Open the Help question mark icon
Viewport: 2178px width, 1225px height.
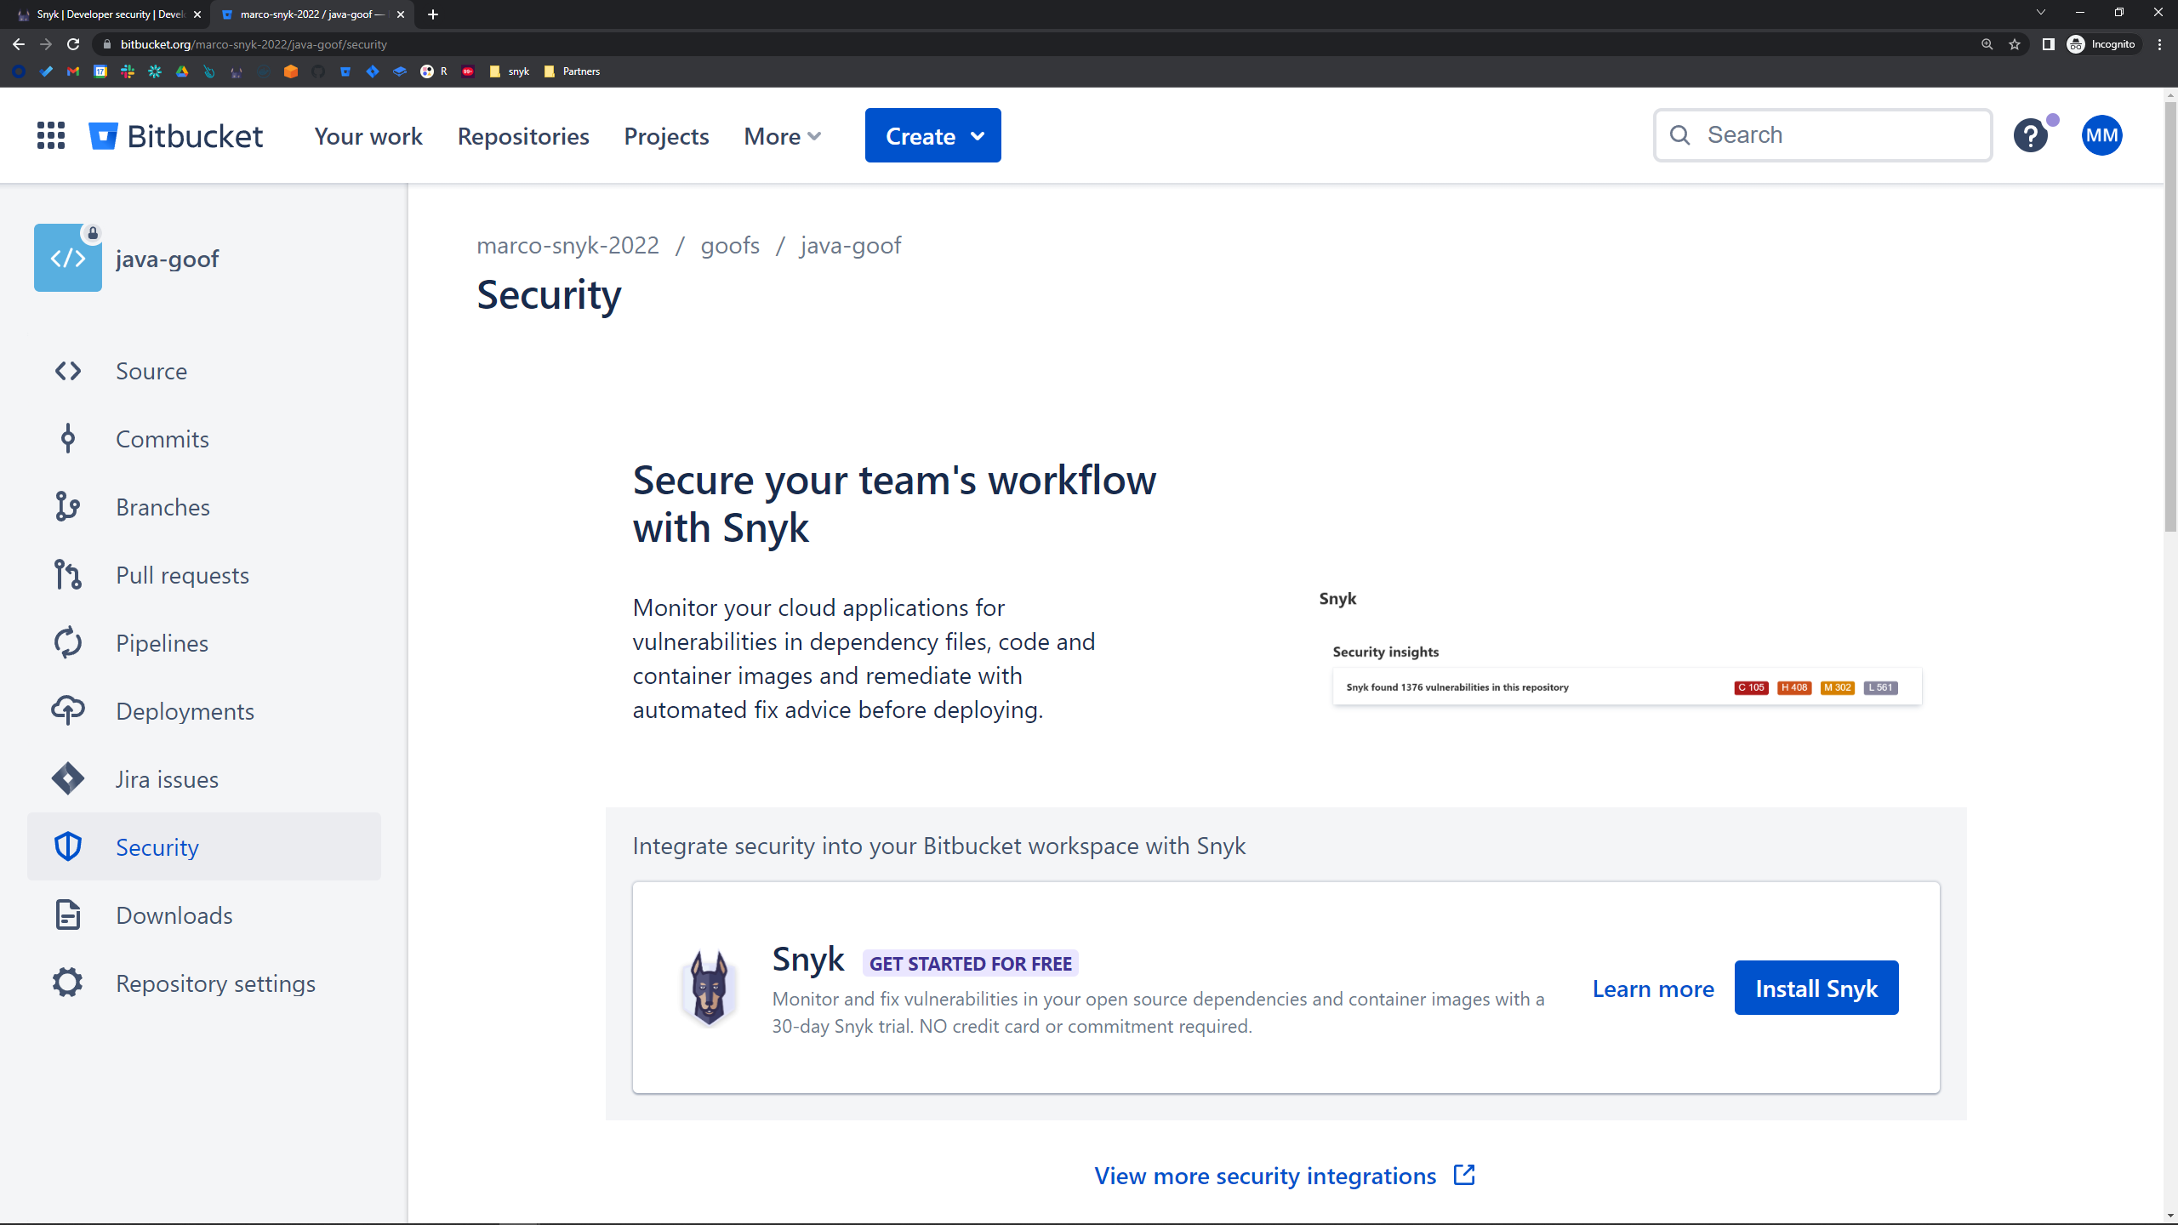[2031, 135]
